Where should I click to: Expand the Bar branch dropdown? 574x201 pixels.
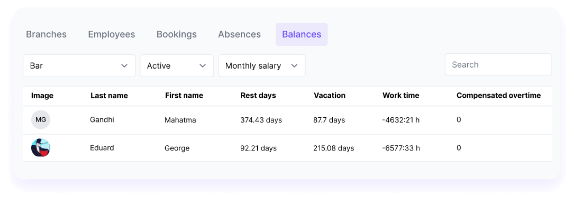(79, 66)
